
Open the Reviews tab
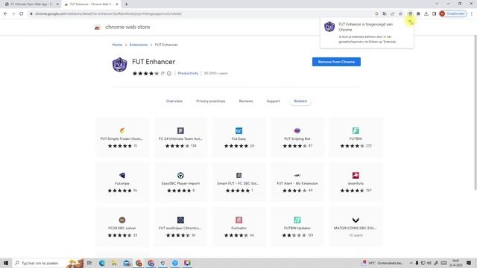pyautogui.click(x=246, y=101)
